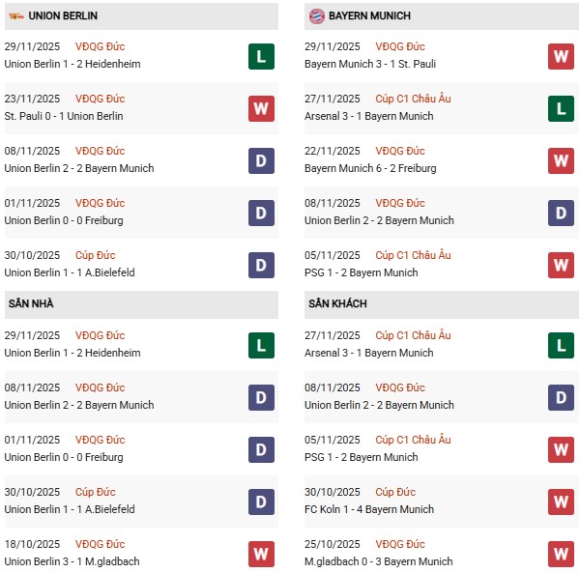Image resolution: width=580 pixels, height=573 pixels.
Task: Select W badge for M.gladbach 0 - 3 Bayern Munich
Action: 562,554
